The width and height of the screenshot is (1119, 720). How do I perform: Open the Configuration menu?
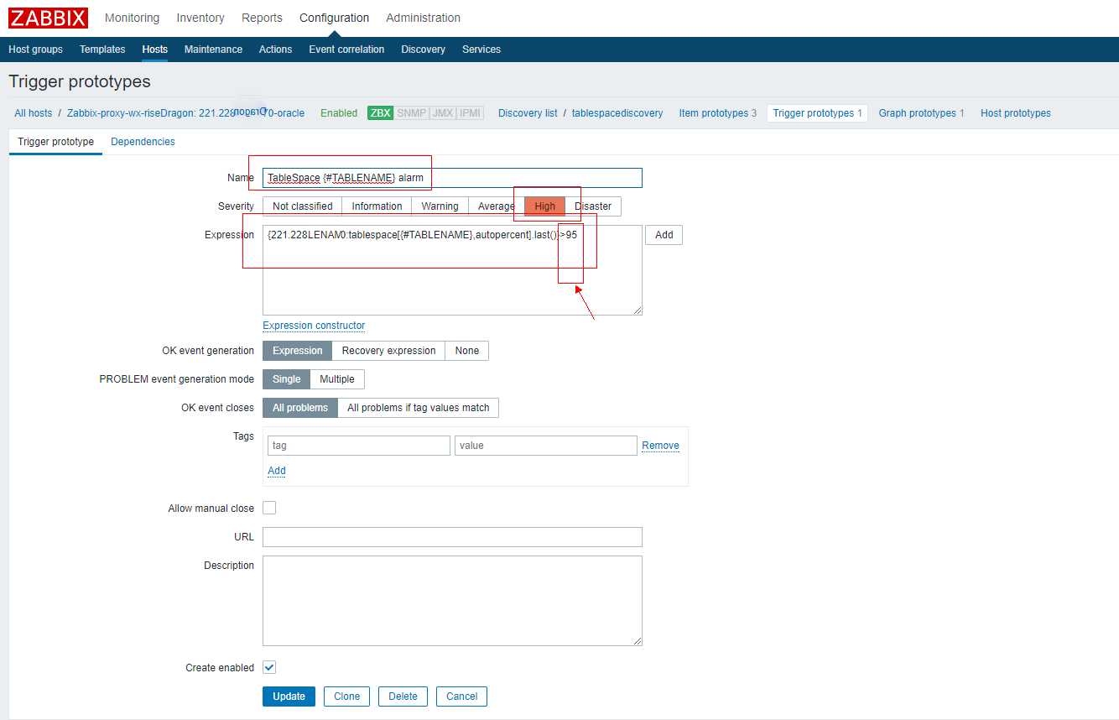334,18
